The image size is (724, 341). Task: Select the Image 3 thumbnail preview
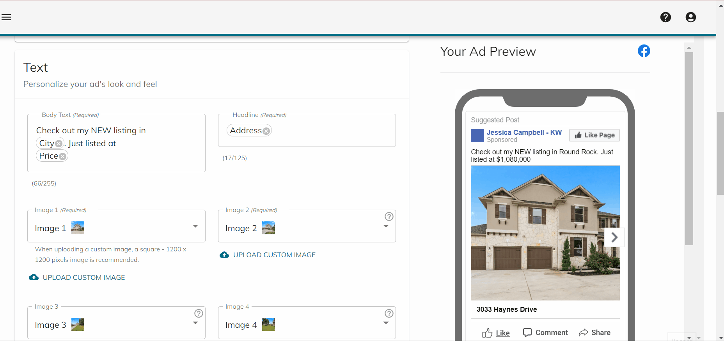[x=78, y=324]
